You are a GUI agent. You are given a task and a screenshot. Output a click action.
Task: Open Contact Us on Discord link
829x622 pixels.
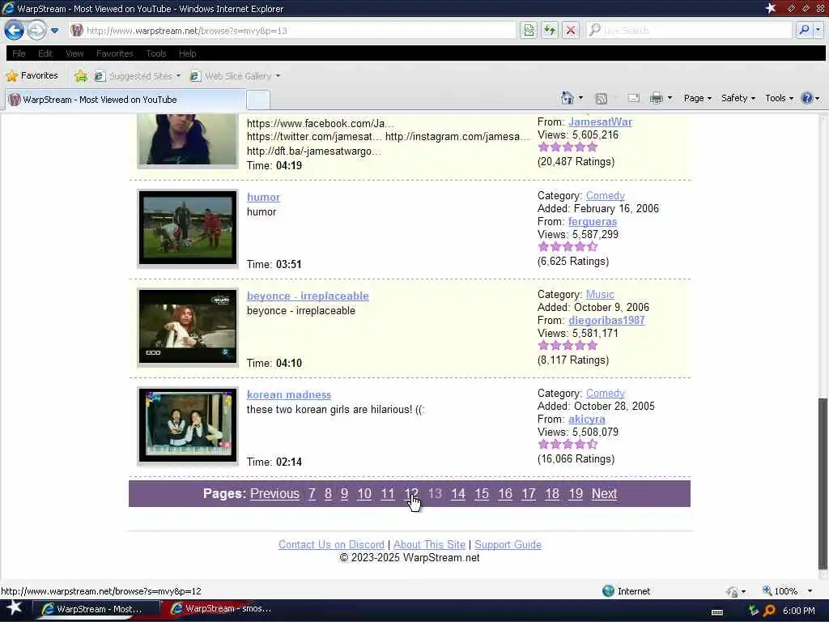(x=331, y=545)
